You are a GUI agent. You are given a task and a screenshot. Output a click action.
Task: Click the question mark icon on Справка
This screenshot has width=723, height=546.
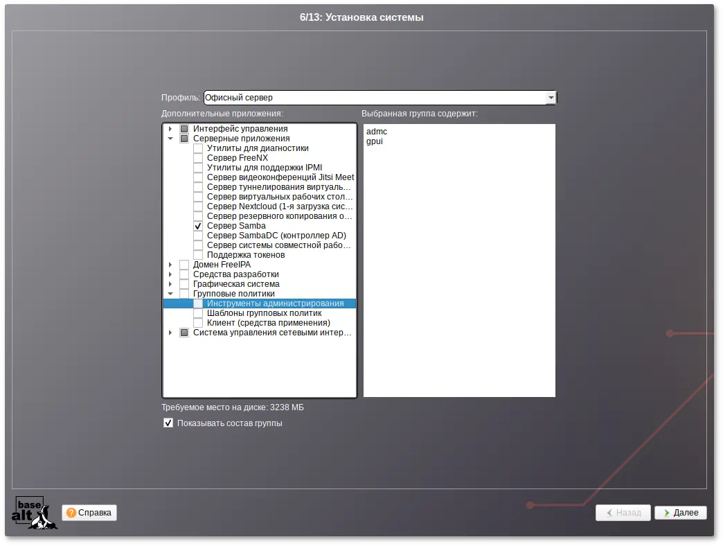[x=71, y=513]
